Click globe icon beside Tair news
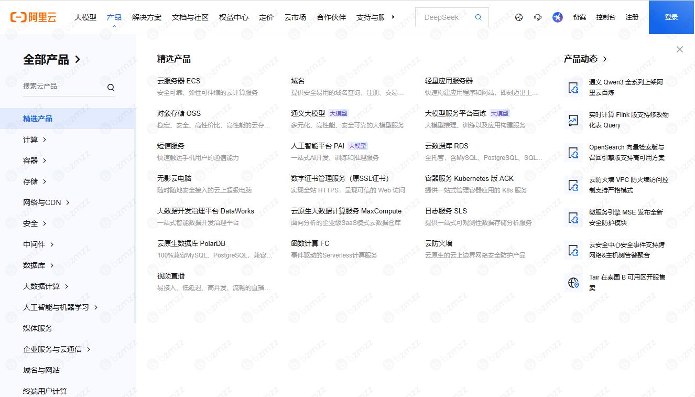 click(573, 283)
